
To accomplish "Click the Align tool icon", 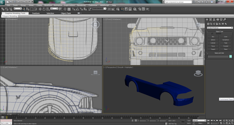I will click(113, 9).
